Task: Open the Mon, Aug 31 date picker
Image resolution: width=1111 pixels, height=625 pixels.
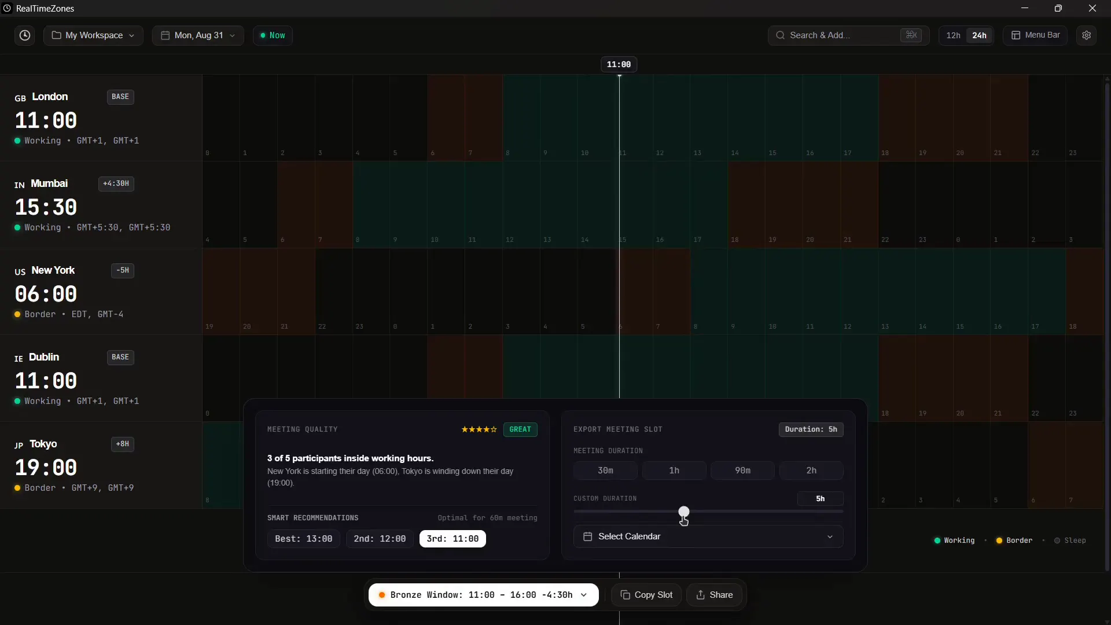Action: point(198,35)
